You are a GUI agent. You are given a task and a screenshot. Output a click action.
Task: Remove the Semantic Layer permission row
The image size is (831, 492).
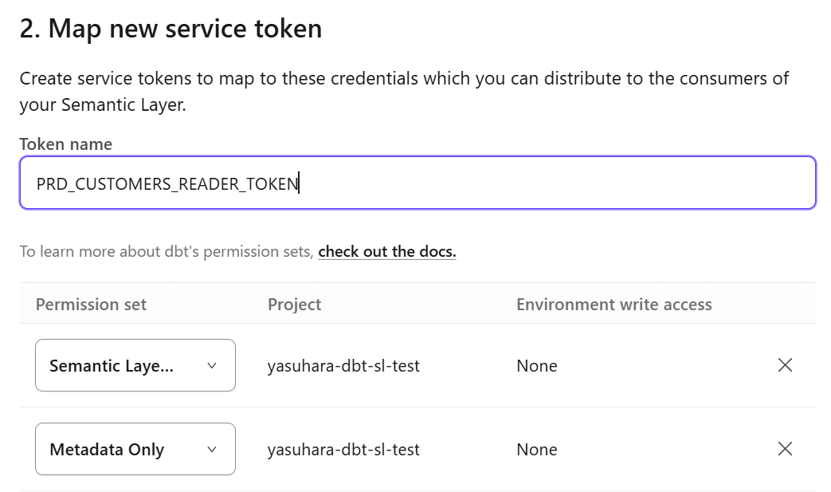(x=785, y=365)
